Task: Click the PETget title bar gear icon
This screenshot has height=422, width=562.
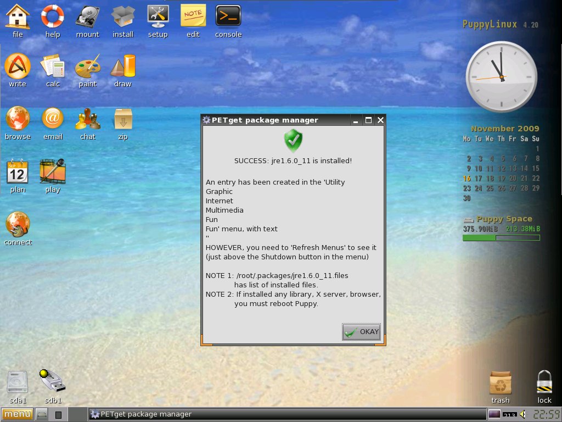Action: 206,120
